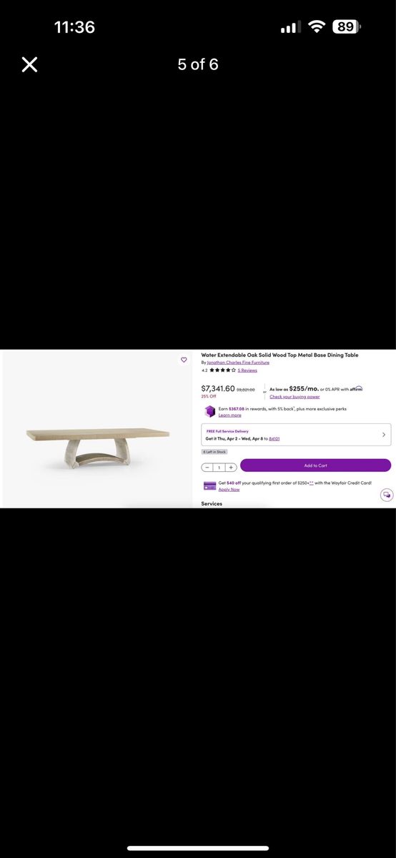Click Learn more about rewards
The image size is (396, 858).
(x=229, y=415)
